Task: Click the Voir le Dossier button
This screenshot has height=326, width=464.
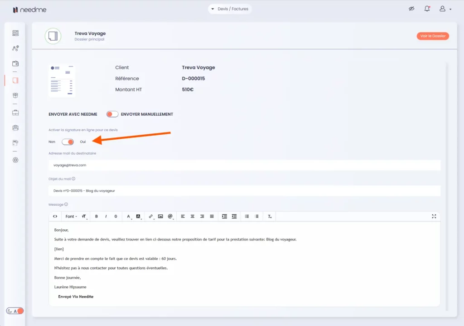Action: tap(433, 36)
